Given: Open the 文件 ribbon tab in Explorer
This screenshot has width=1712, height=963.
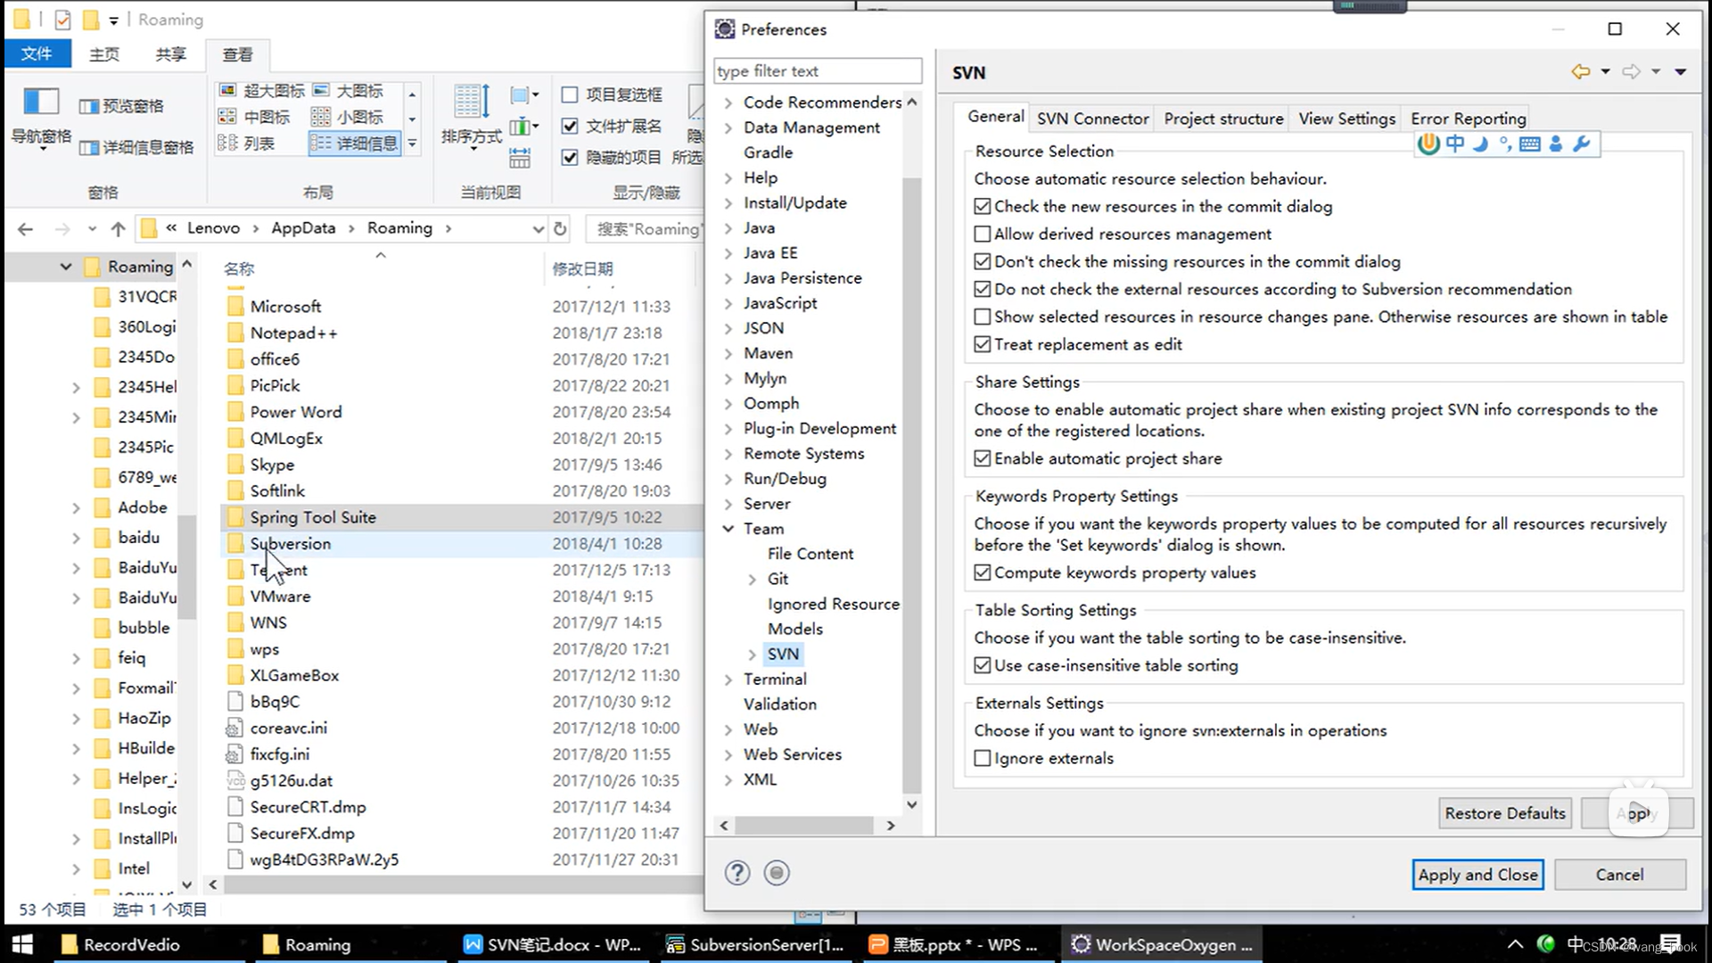Looking at the screenshot, I should point(37,54).
